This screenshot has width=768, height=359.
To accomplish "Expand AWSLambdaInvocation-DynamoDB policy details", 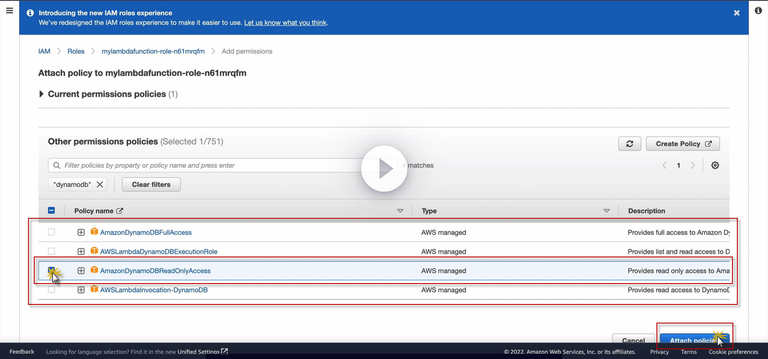I will pyautogui.click(x=81, y=290).
